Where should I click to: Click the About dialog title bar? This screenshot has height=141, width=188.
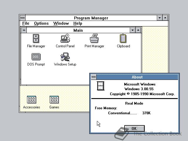tap(137, 77)
